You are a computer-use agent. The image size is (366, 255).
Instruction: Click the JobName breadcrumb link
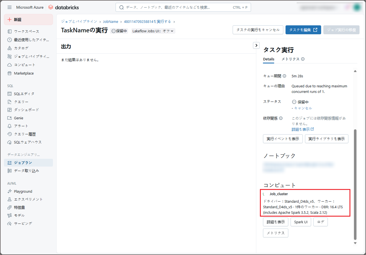[x=110, y=22]
